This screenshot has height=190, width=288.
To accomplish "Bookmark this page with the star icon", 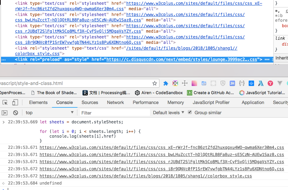I will [155, 83].
